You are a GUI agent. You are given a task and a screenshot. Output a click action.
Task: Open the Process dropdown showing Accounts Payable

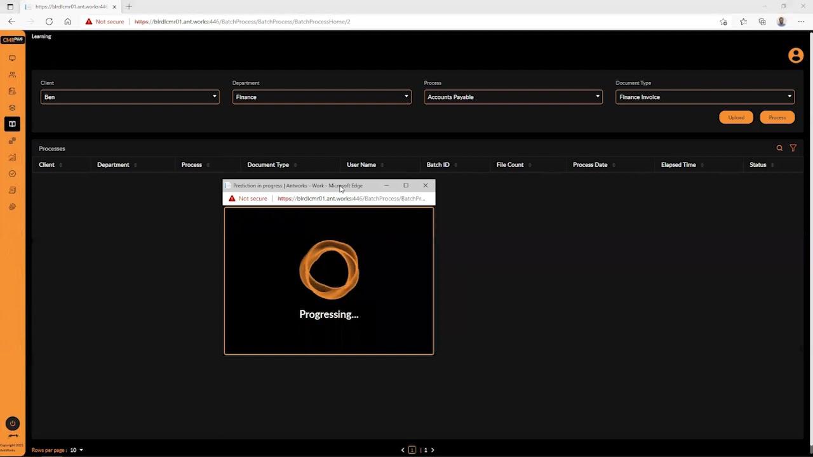(513, 97)
